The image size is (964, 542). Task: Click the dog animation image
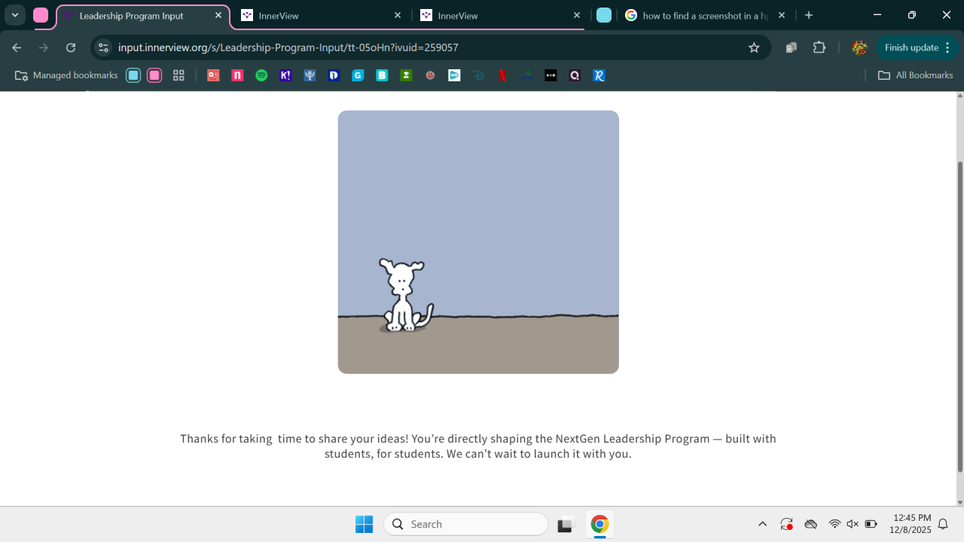point(478,242)
